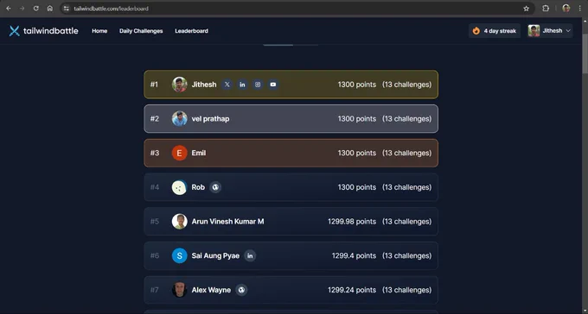Screen dimensions: 588x314
Task: Open Jithesh's LinkedIn profile icon
Action: [242, 85]
